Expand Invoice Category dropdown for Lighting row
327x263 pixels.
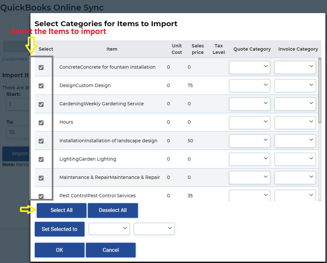pyautogui.click(x=295, y=159)
